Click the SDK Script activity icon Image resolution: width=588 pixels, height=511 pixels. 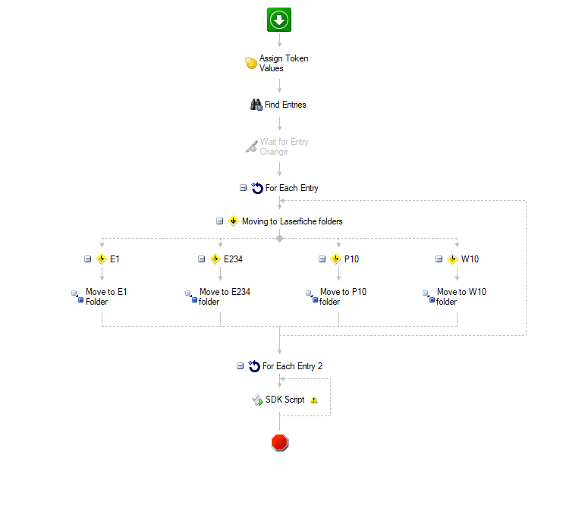point(257,400)
